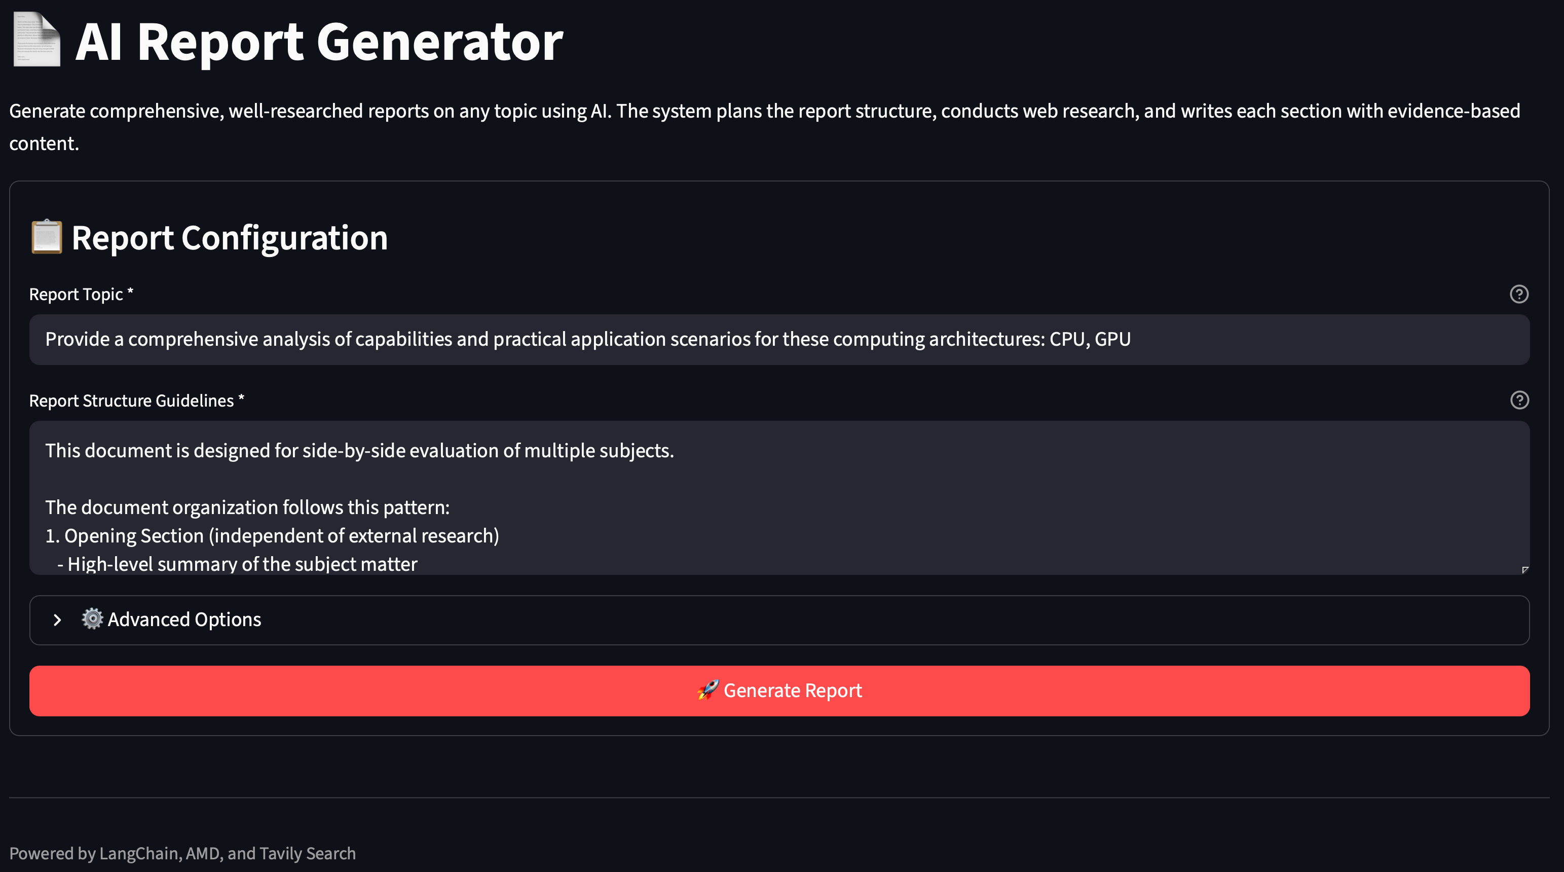
Task: Click the clipboard icon next to Report Configuration
Action: point(47,237)
